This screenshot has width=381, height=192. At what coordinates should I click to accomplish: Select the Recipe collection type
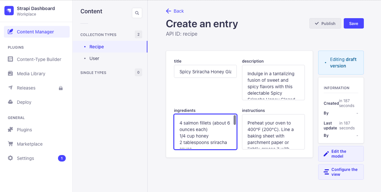[110, 47]
